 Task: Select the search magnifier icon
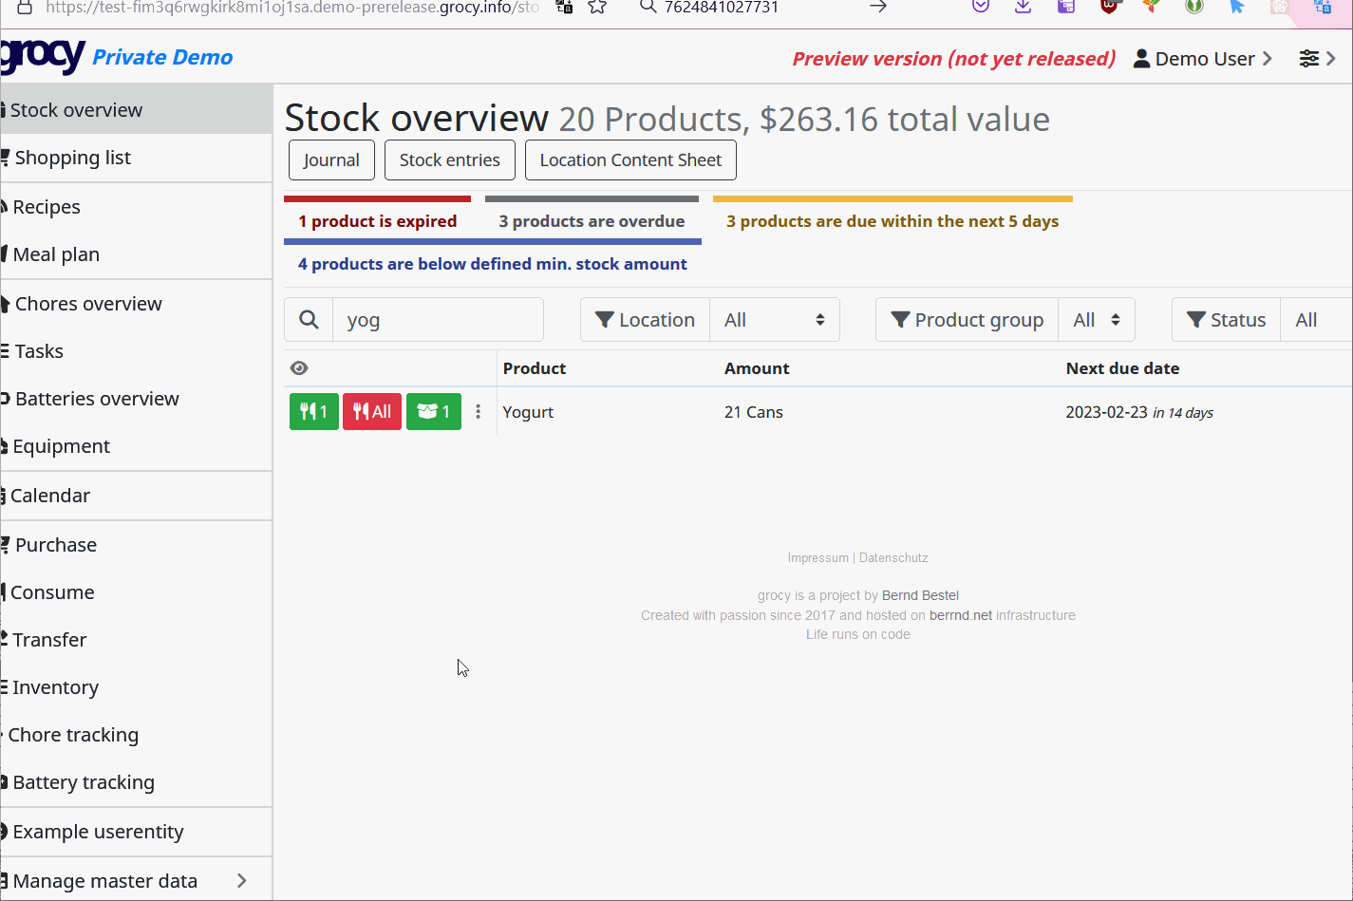[309, 319]
